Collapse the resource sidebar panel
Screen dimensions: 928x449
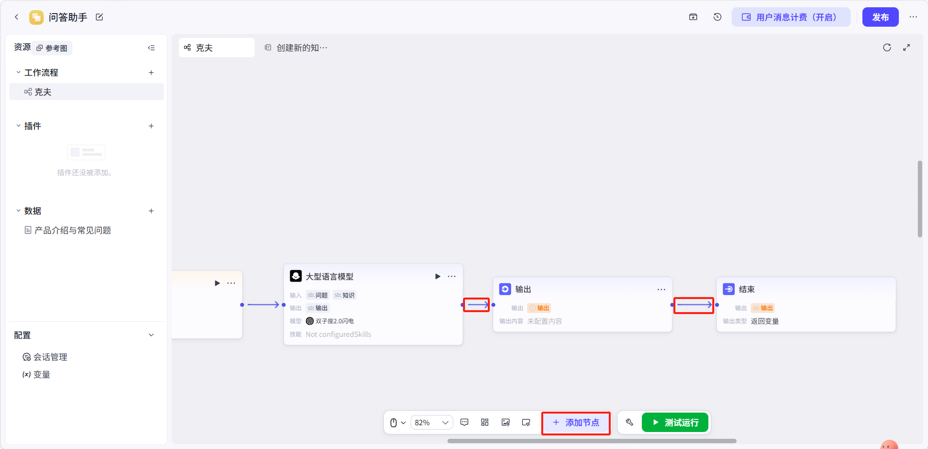click(152, 48)
